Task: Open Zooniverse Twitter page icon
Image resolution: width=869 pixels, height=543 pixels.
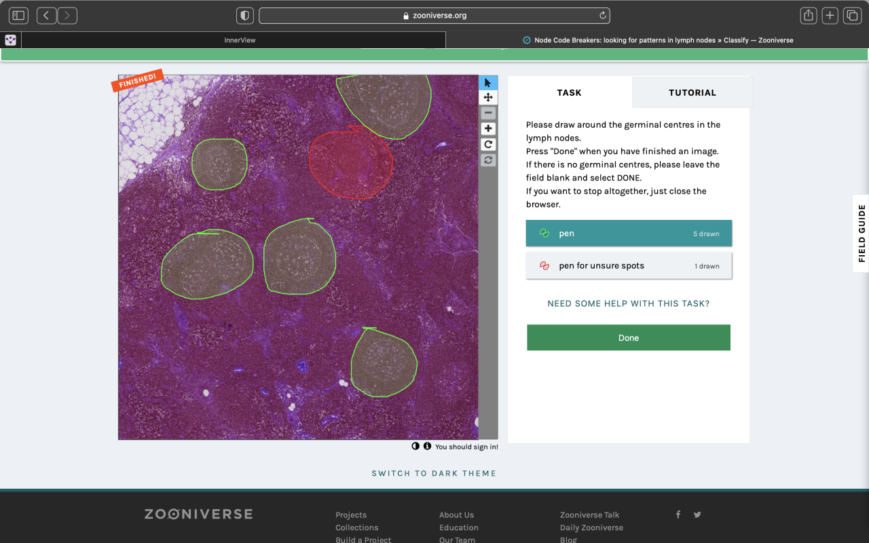Action: pos(697,514)
